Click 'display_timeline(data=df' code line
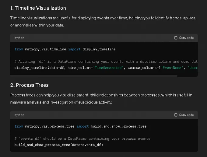Viewport: 207px width, 157px height. click(106, 68)
